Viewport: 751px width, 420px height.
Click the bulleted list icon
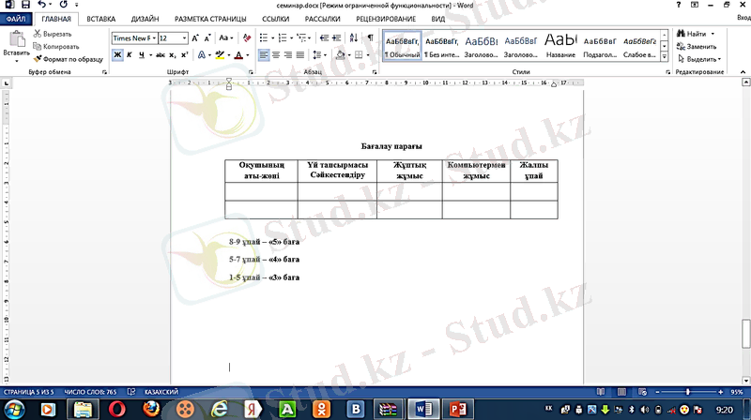click(264, 37)
